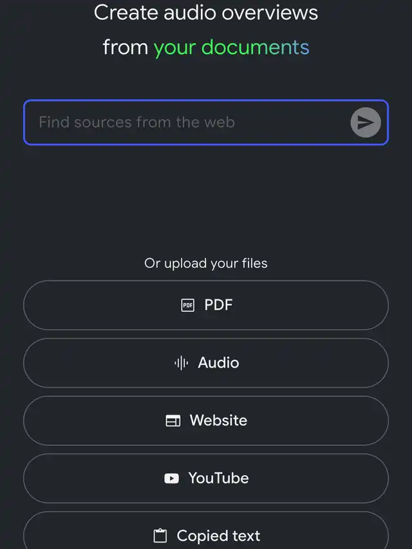Focus the 'Find sources from the web' field

point(187,122)
